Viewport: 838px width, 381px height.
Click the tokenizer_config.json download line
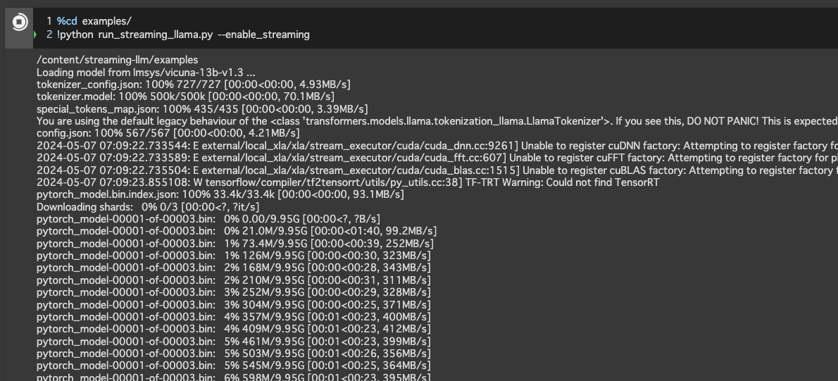coord(193,85)
